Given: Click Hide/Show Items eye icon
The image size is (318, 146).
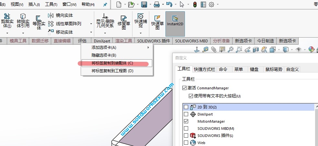Looking at the screenshot, I should [x=298, y=50].
